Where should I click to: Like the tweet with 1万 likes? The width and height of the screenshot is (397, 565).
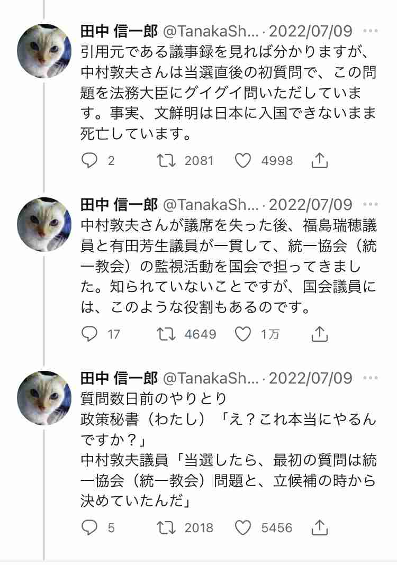click(x=242, y=334)
